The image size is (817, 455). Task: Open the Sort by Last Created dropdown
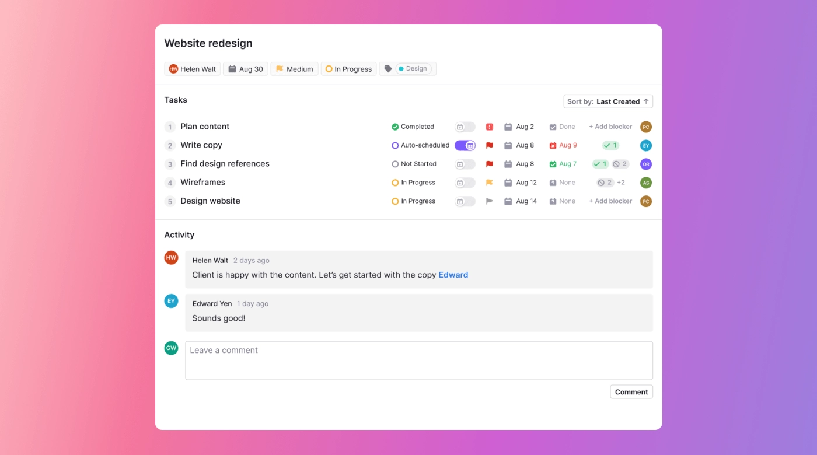pyautogui.click(x=608, y=101)
